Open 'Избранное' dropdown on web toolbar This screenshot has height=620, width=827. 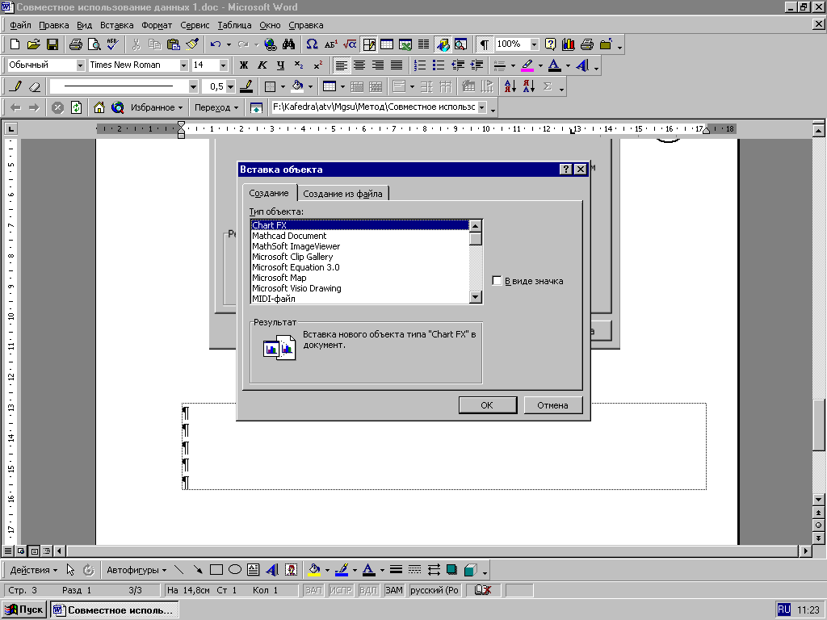(x=156, y=107)
